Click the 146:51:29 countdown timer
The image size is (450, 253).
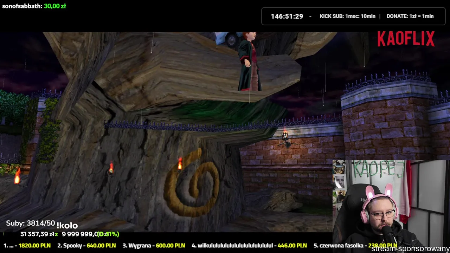(x=287, y=16)
